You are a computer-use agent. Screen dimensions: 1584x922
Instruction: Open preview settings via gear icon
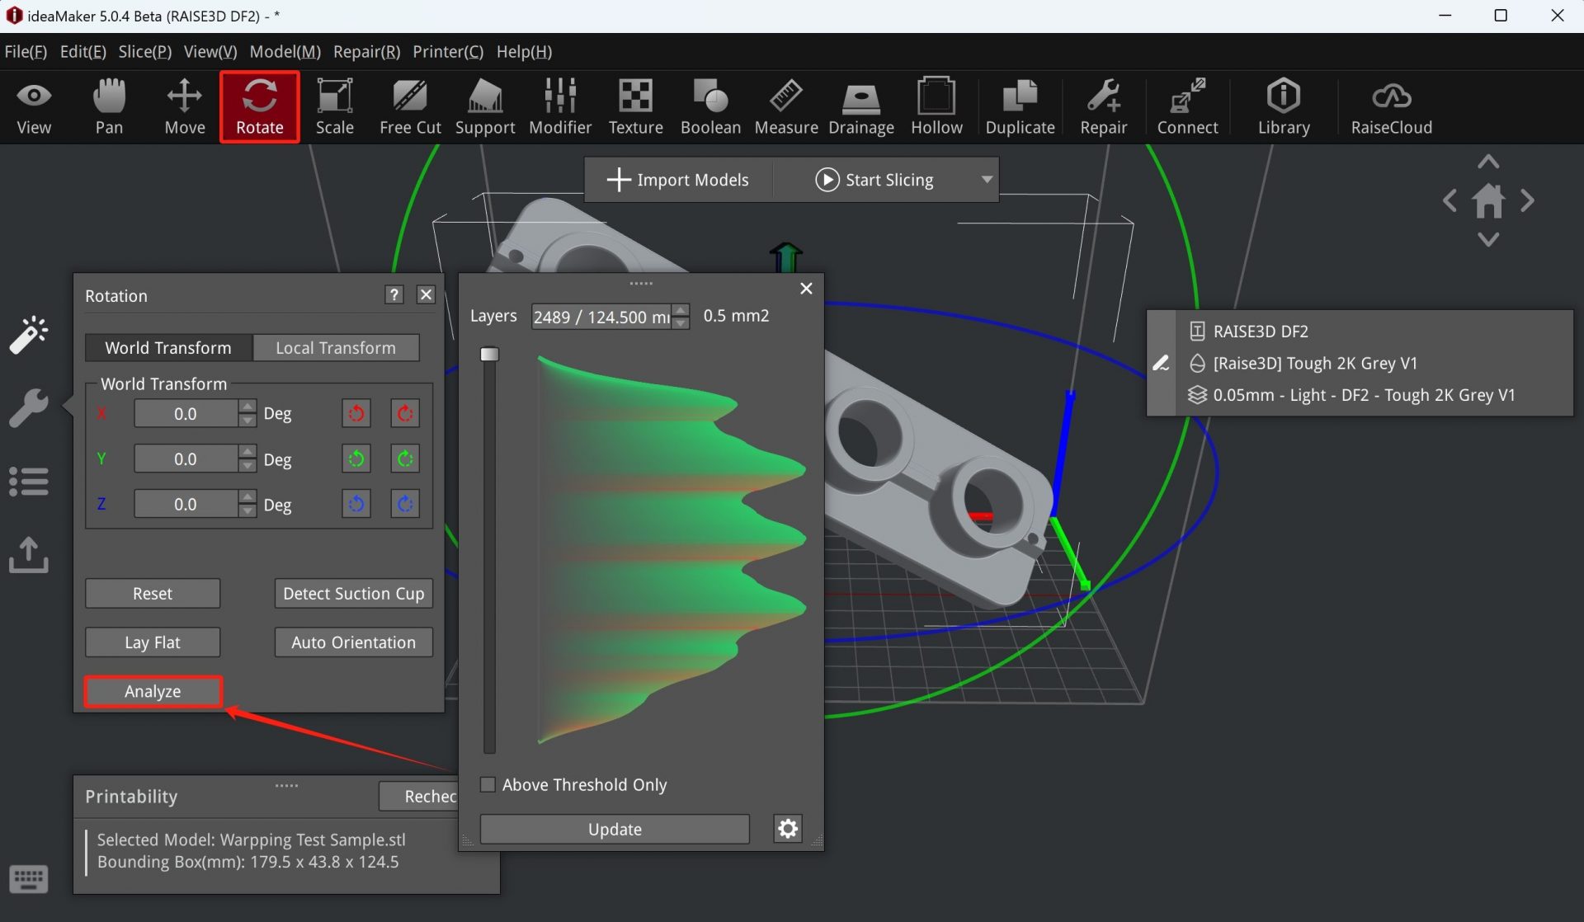pos(787,829)
